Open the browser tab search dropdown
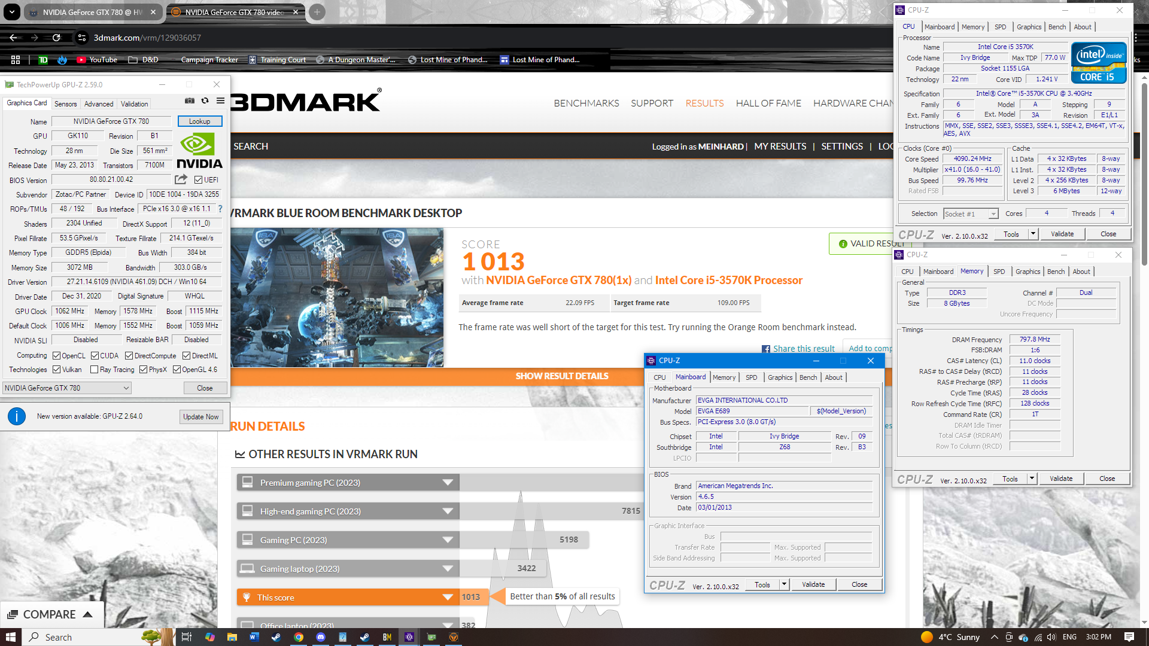 coord(12,12)
